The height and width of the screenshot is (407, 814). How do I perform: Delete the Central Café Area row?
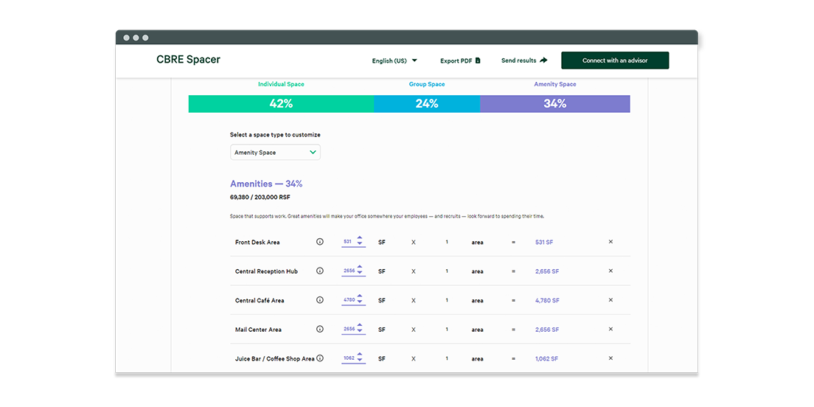tap(610, 300)
